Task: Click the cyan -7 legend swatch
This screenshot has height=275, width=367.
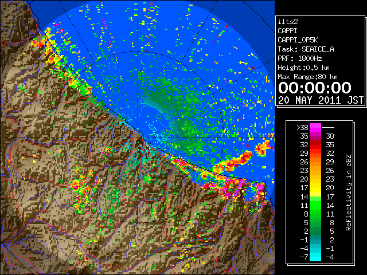Action: click(315, 257)
